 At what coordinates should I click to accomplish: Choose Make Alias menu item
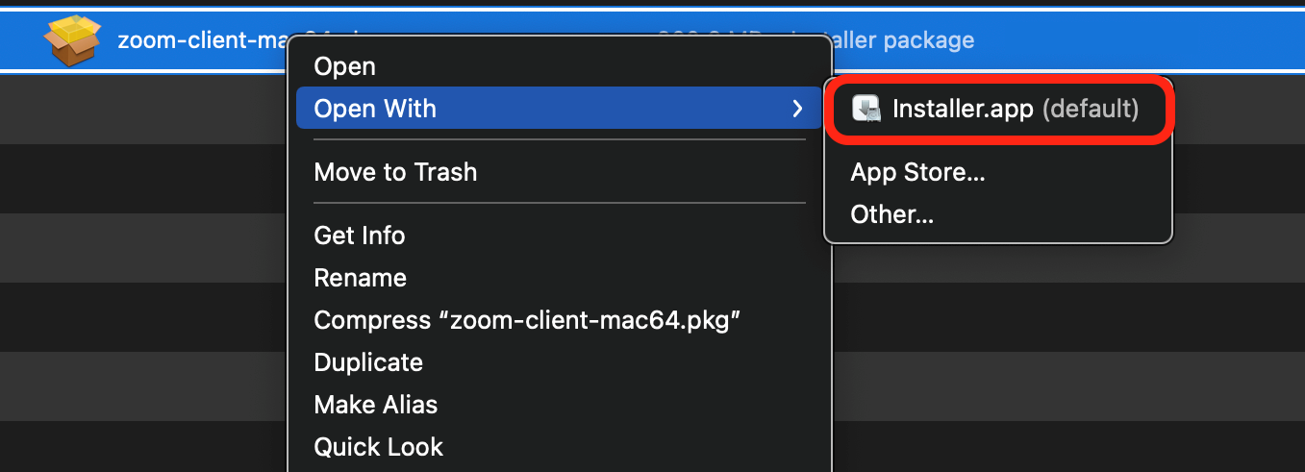click(x=560, y=405)
